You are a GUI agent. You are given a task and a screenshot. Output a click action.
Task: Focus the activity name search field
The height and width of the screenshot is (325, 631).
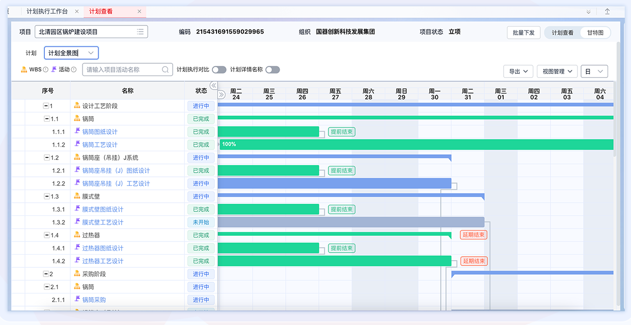(x=122, y=70)
